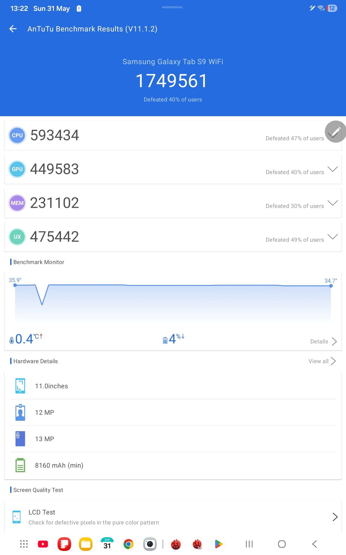Image resolution: width=346 pixels, height=555 pixels.
Task: Pull the top drag handle bar
Action: (x=172, y=7)
